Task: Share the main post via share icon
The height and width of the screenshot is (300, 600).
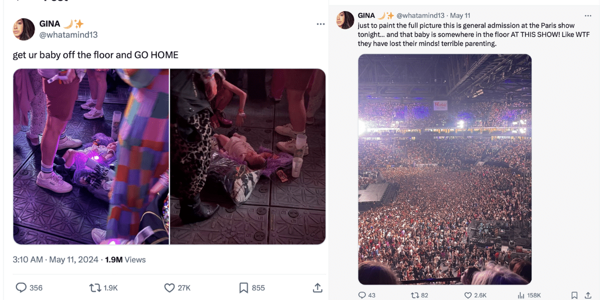Action: pyautogui.click(x=317, y=288)
